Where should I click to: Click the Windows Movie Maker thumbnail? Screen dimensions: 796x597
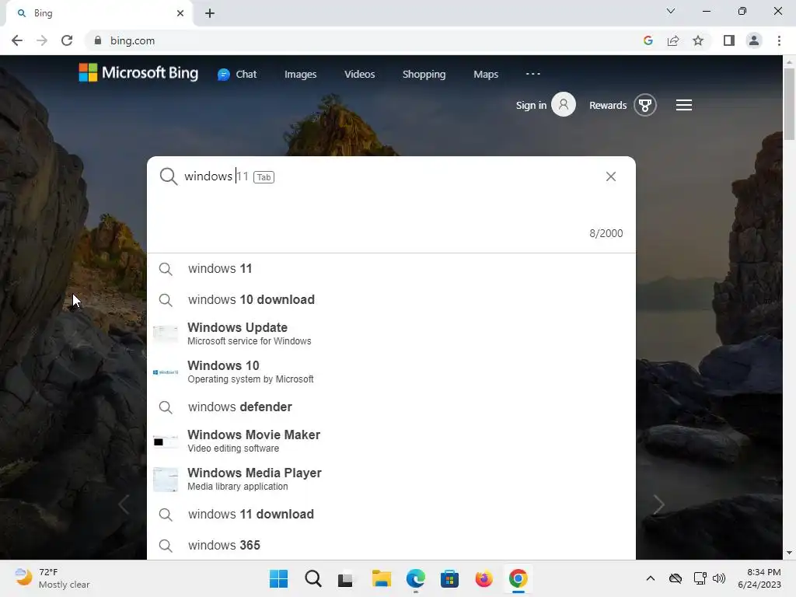166,442
